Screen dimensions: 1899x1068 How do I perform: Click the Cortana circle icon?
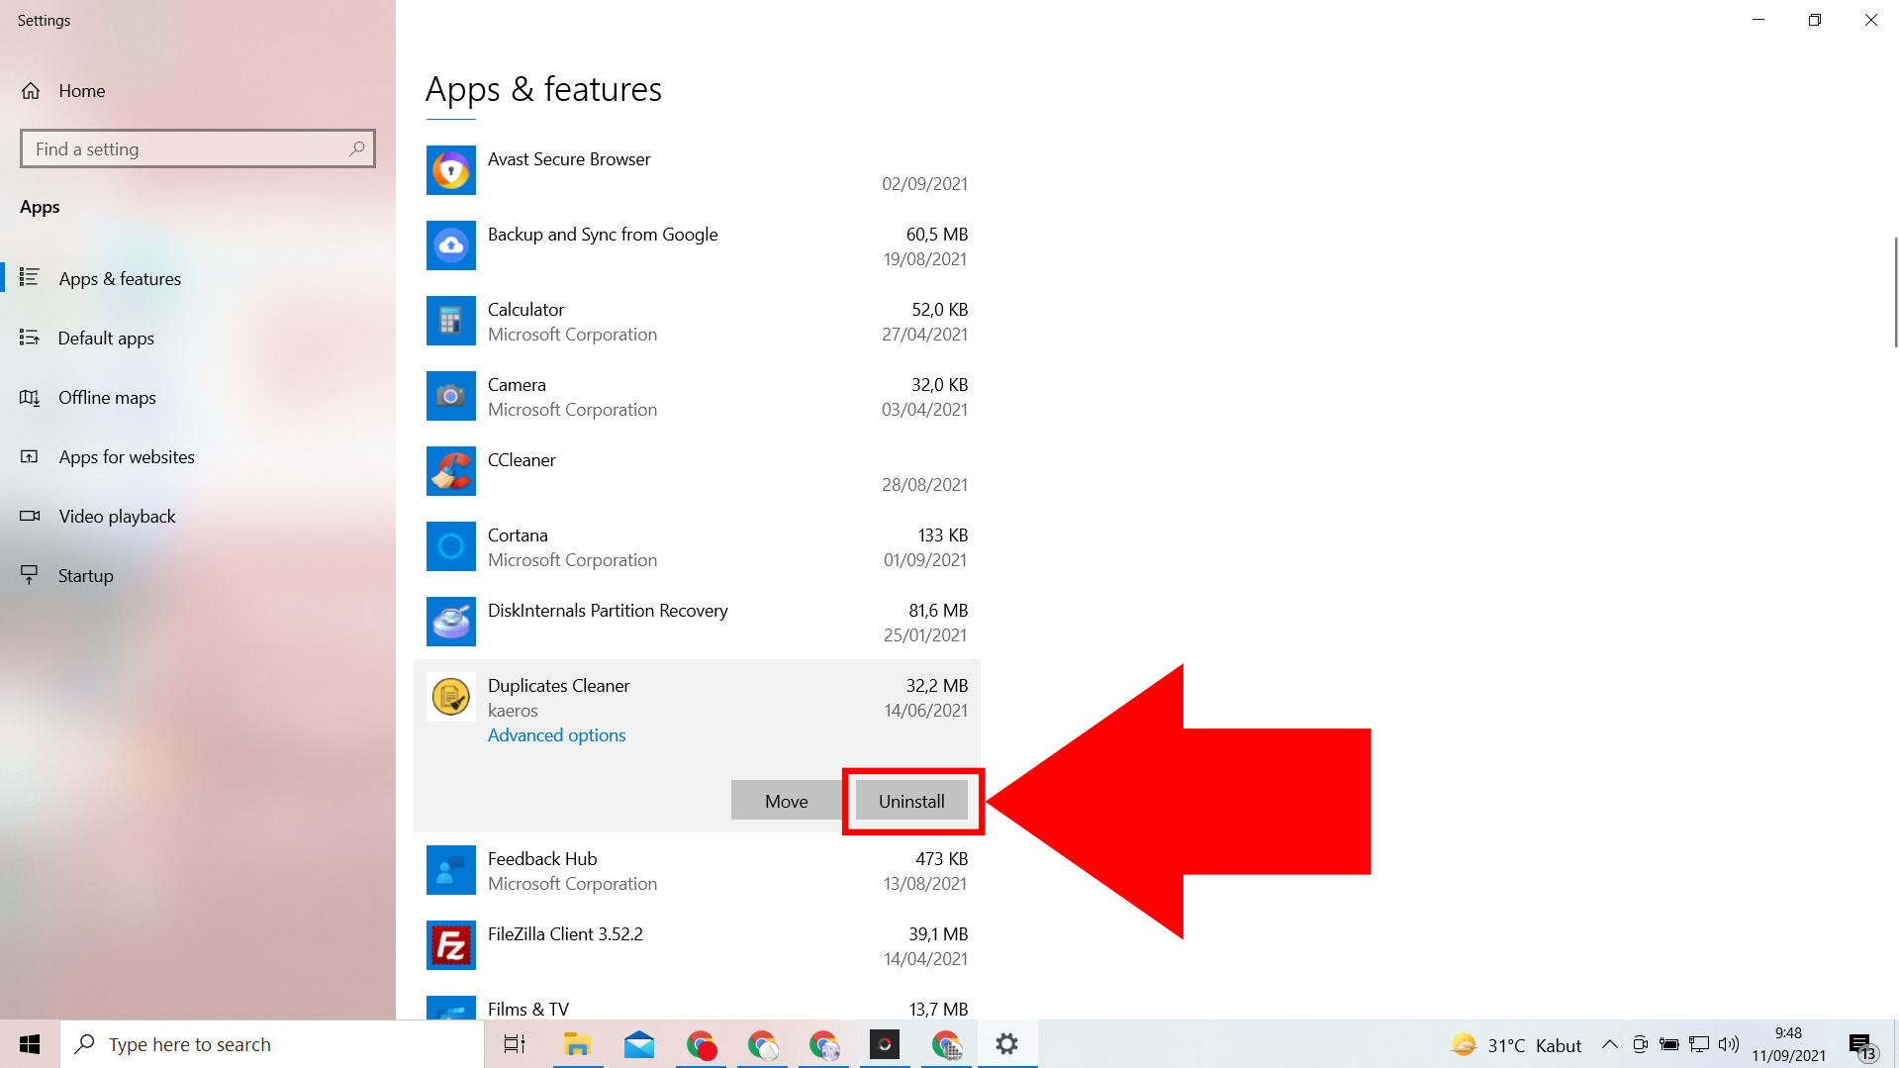coord(450,546)
